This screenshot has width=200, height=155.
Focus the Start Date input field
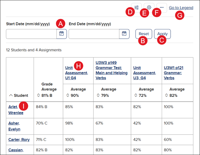(x=31, y=34)
